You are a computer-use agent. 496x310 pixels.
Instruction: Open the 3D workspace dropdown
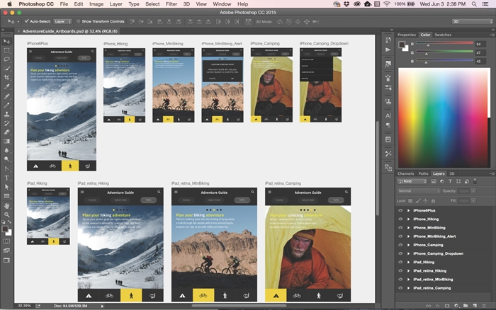(473, 21)
